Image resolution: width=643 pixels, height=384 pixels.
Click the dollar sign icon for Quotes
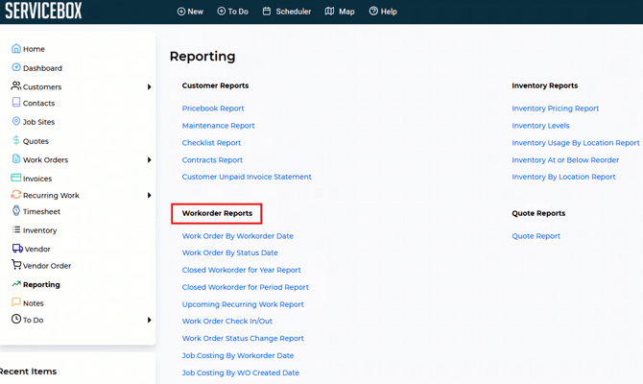(16, 140)
